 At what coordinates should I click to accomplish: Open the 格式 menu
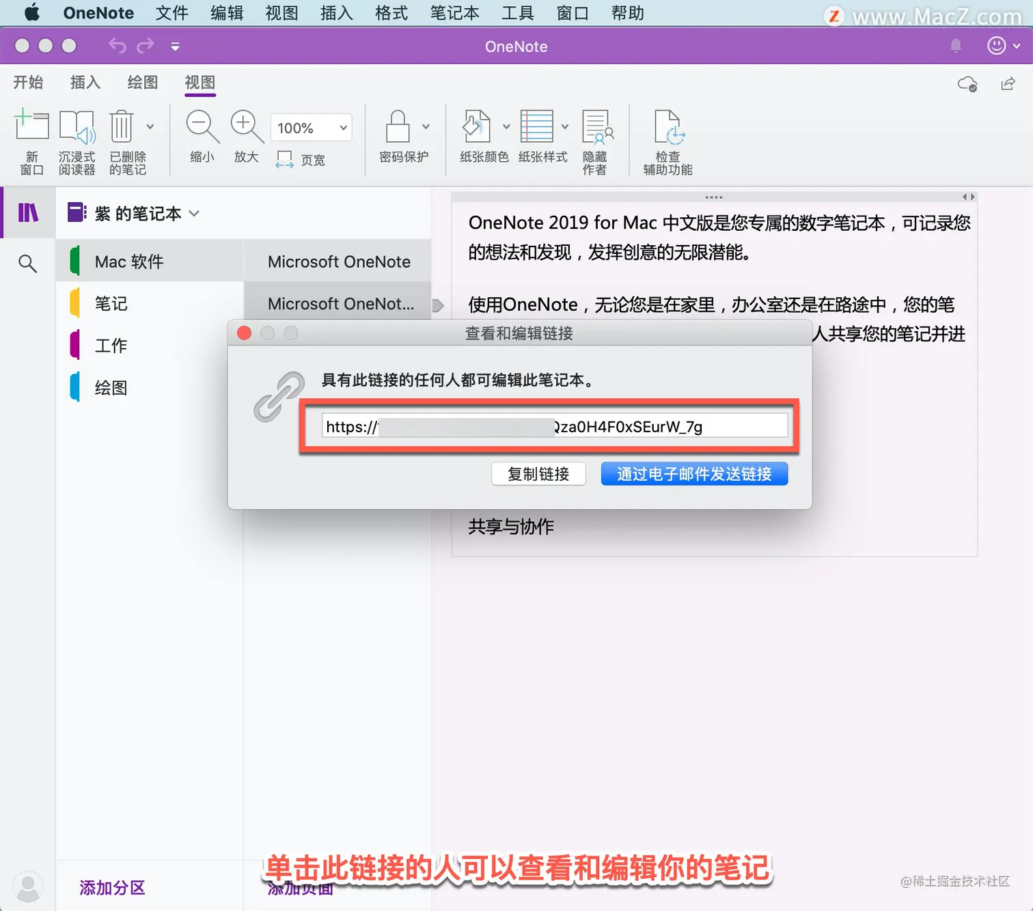(391, 13)
